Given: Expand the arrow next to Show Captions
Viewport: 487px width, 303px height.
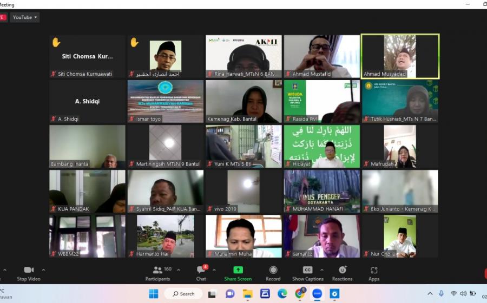Looking at the screenshot, I should tap(321, 269).
